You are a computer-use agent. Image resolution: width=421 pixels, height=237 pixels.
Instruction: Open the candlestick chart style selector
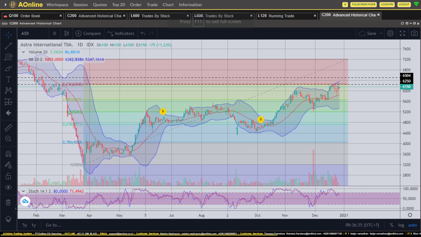(67, 33)
